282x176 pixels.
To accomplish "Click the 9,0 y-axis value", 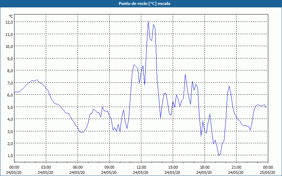I will [11, 58].
